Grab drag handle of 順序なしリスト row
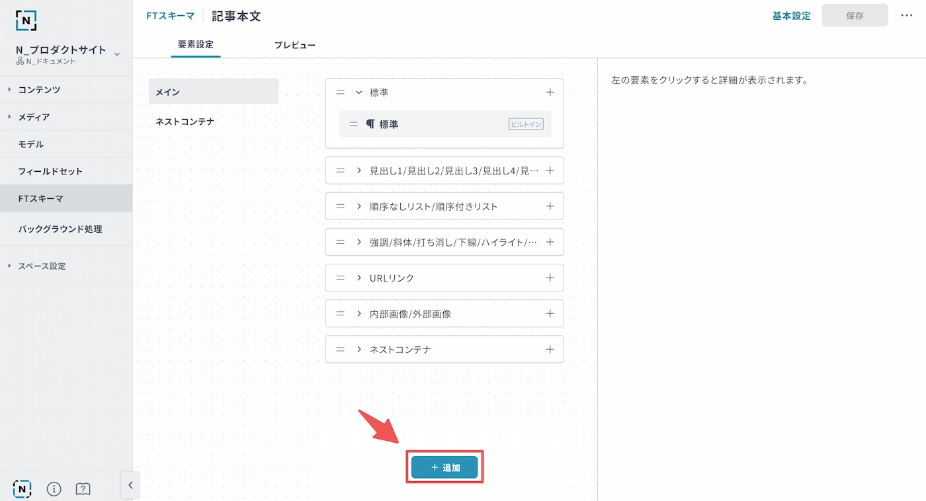 [x=341, y=206]
